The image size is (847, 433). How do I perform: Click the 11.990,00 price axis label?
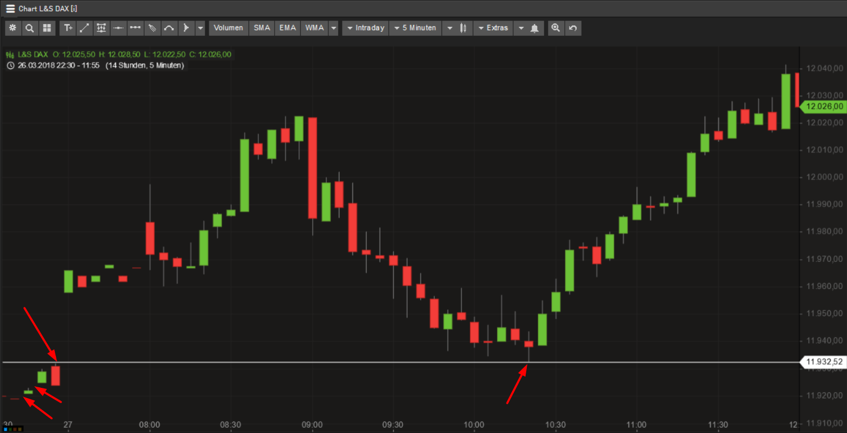click(x=825, y=204)
